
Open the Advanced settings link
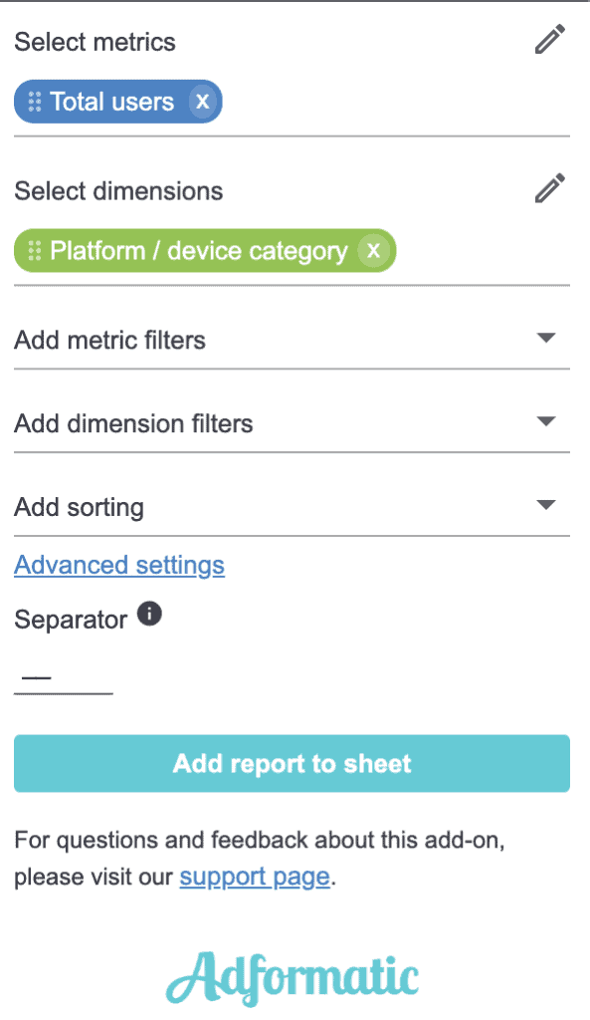coord(118,565)
